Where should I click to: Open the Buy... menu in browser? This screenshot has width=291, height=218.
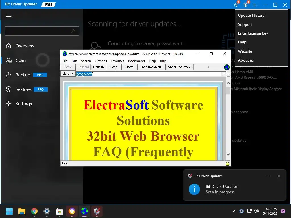point(164,61)
